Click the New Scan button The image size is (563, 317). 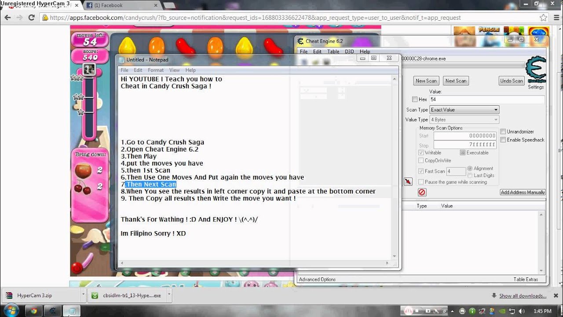(x=426, y=81)
